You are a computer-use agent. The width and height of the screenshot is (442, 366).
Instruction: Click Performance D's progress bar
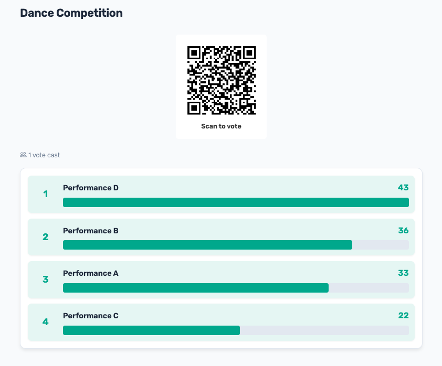click(x=236, y=202)
